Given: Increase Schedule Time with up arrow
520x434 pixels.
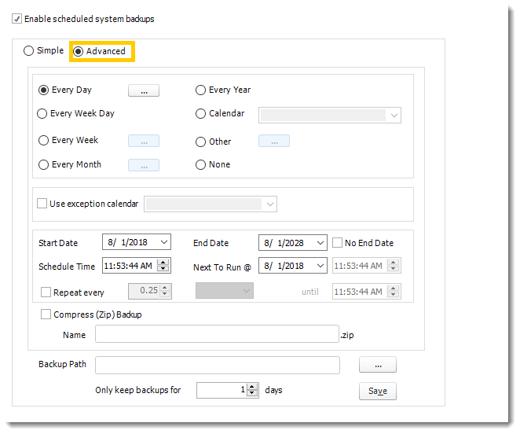Looking at the screenshot, I should click(x=163, y=262).
